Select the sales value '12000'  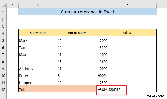pyautogui.click(x=127, y=40)
